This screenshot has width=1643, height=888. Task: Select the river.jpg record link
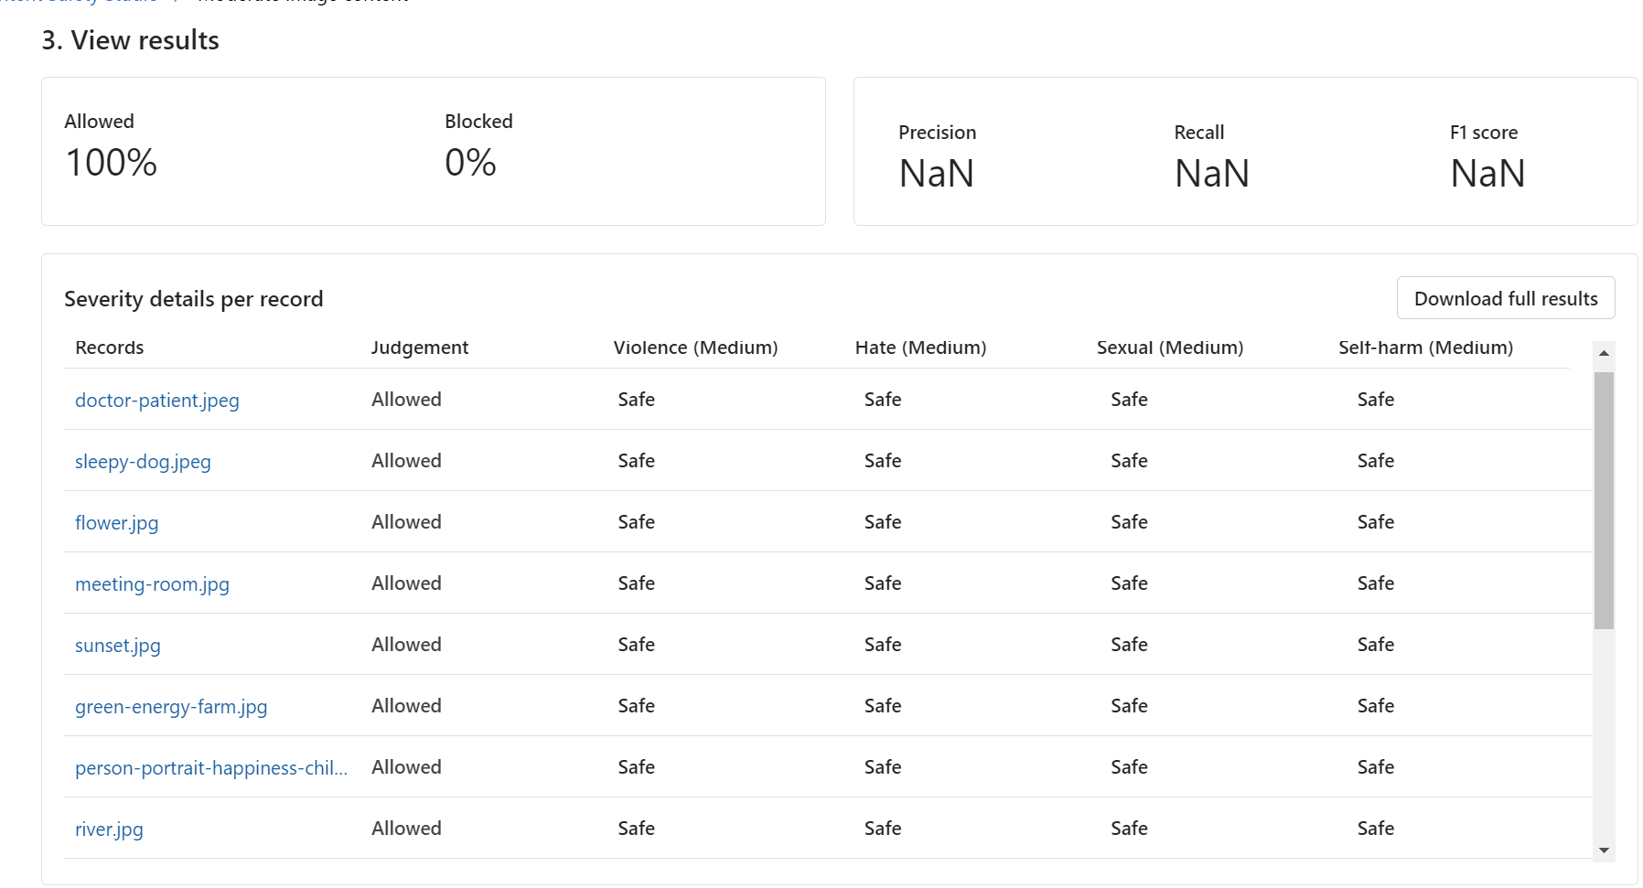[109, 829]
